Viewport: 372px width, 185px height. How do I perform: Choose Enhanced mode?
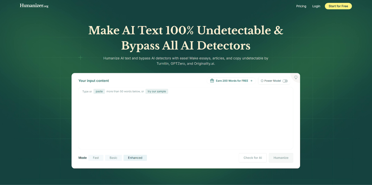(135, 158)
